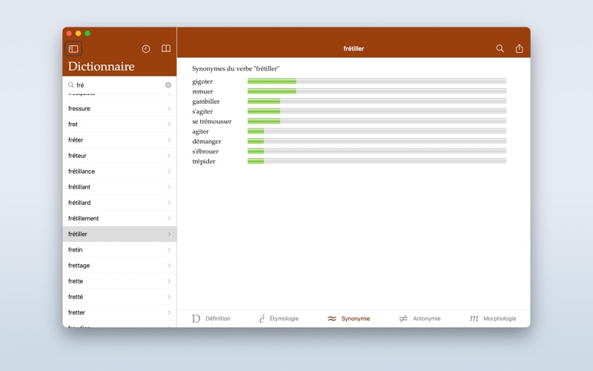The image size is (593, 371).
Task: Click the share icon in title bar
Action: 520,48
